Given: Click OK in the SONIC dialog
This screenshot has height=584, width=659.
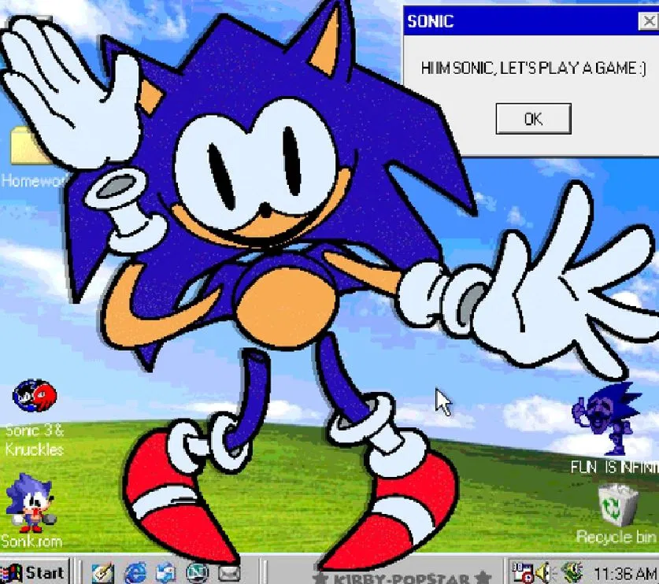Looking at the screenshot, I should tap(533, 119).
